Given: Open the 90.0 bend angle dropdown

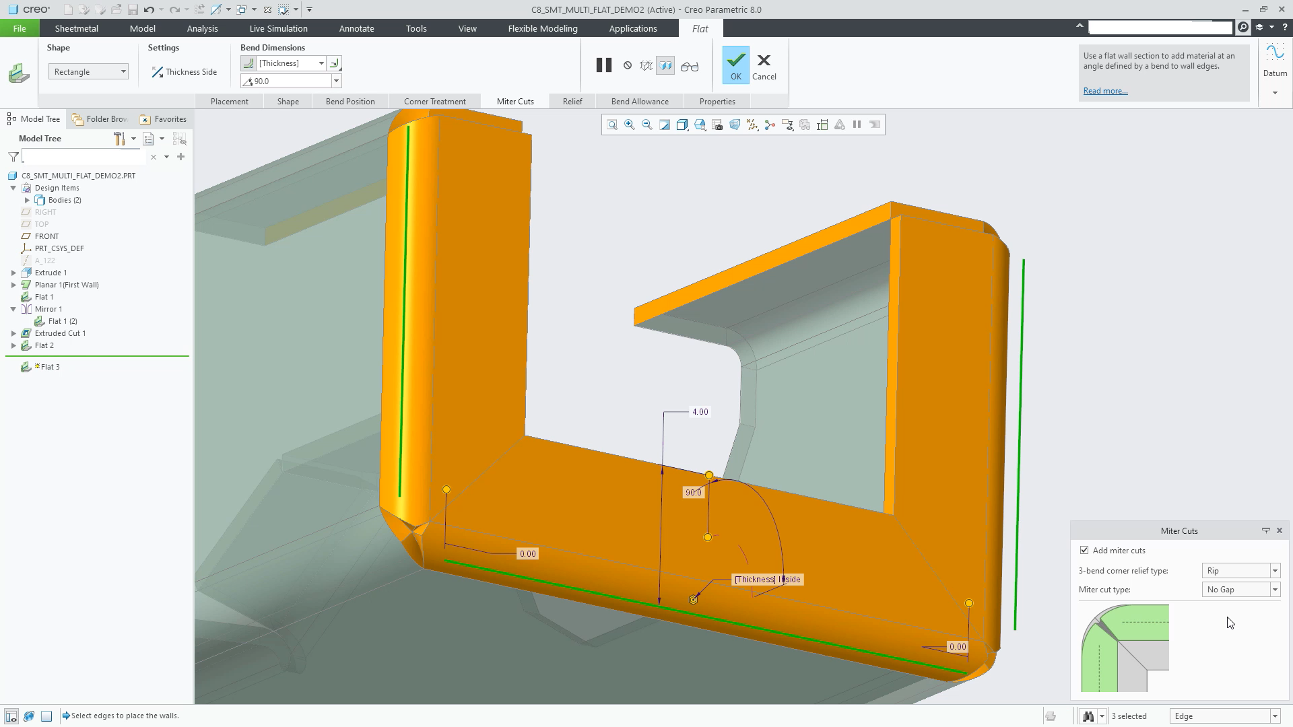Looking at the screenshot, I should coord(336,81).
